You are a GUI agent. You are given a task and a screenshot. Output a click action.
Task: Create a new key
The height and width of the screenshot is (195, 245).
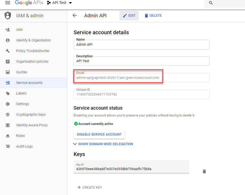90,187
